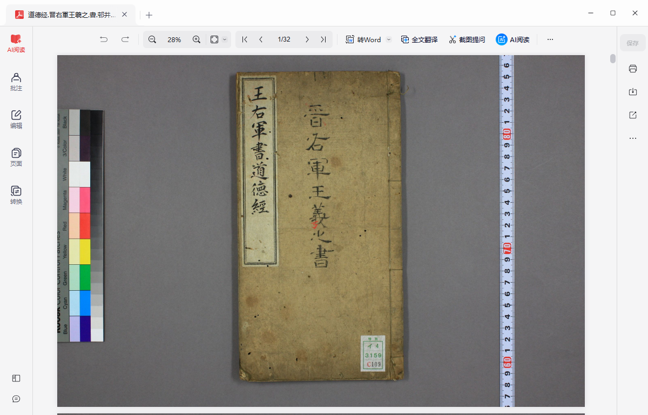Viewport: 648px width, 415px height.
Task: Open the AI阅读 sidebar panel
Action: pos(16,43)
